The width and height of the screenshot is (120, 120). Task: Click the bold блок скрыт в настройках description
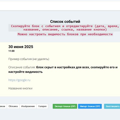(x=63, y=70)
